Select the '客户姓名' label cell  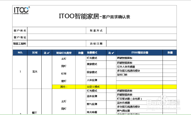pyautogui.click(x=20, y=31)
